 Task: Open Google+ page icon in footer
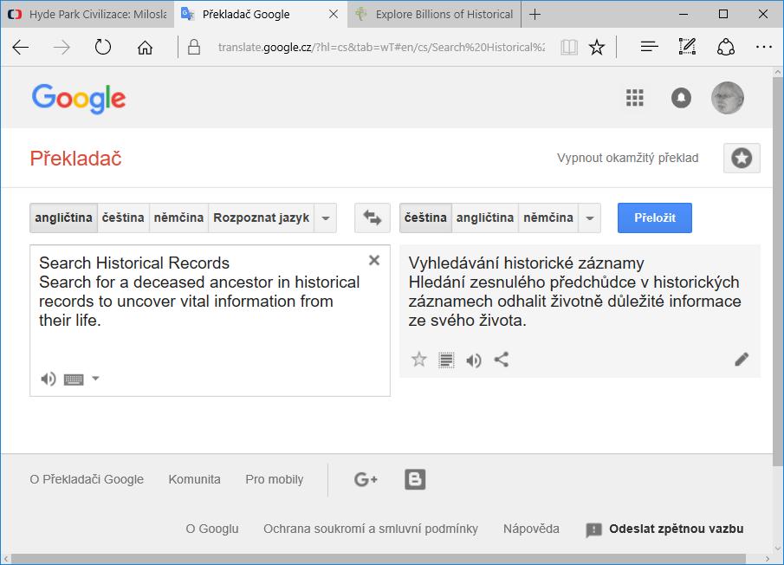366,479
